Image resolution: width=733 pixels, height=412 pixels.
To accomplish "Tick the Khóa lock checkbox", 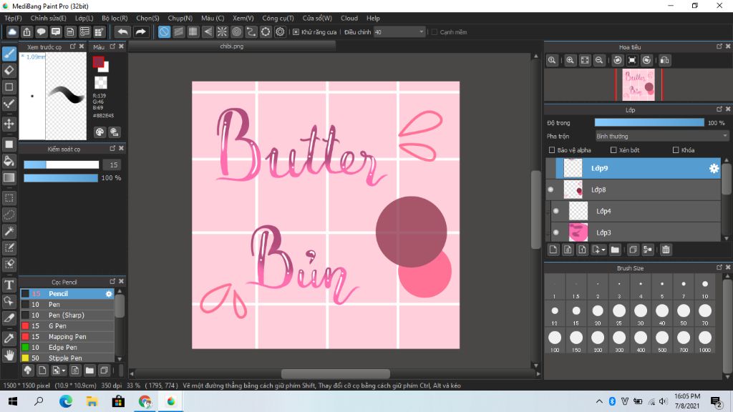I will coord(676,150).
